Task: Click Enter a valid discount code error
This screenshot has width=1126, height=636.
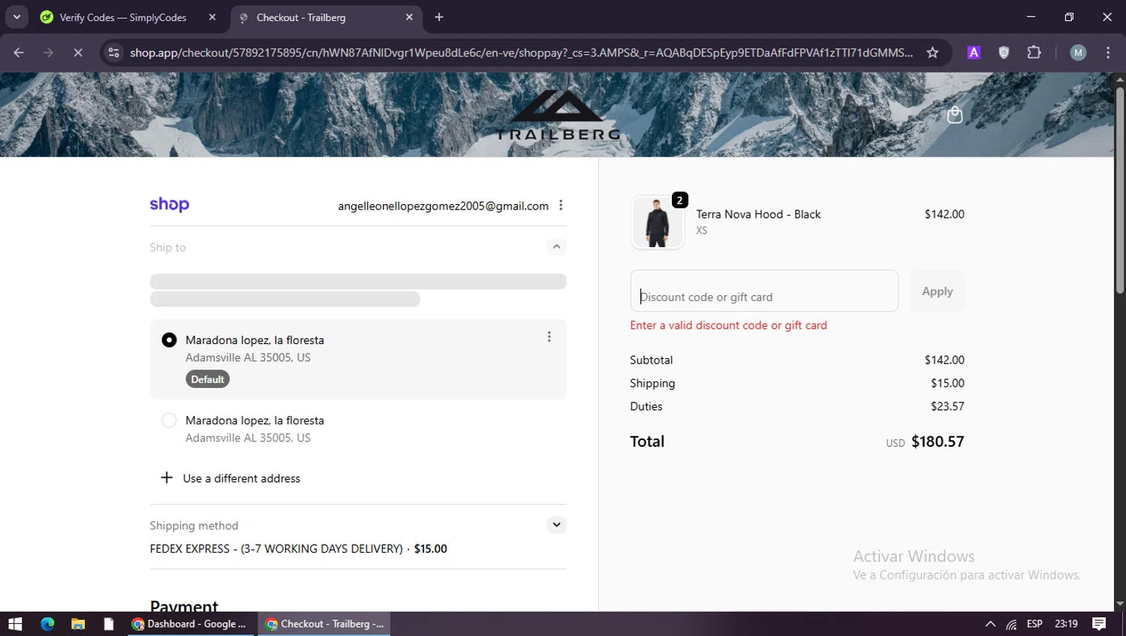Action: point(728,325)
